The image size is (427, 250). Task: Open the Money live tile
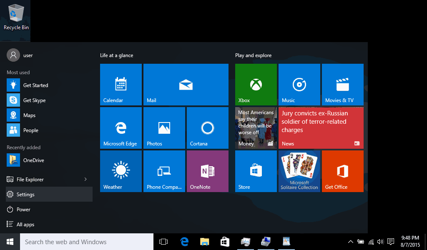(256, 128)
